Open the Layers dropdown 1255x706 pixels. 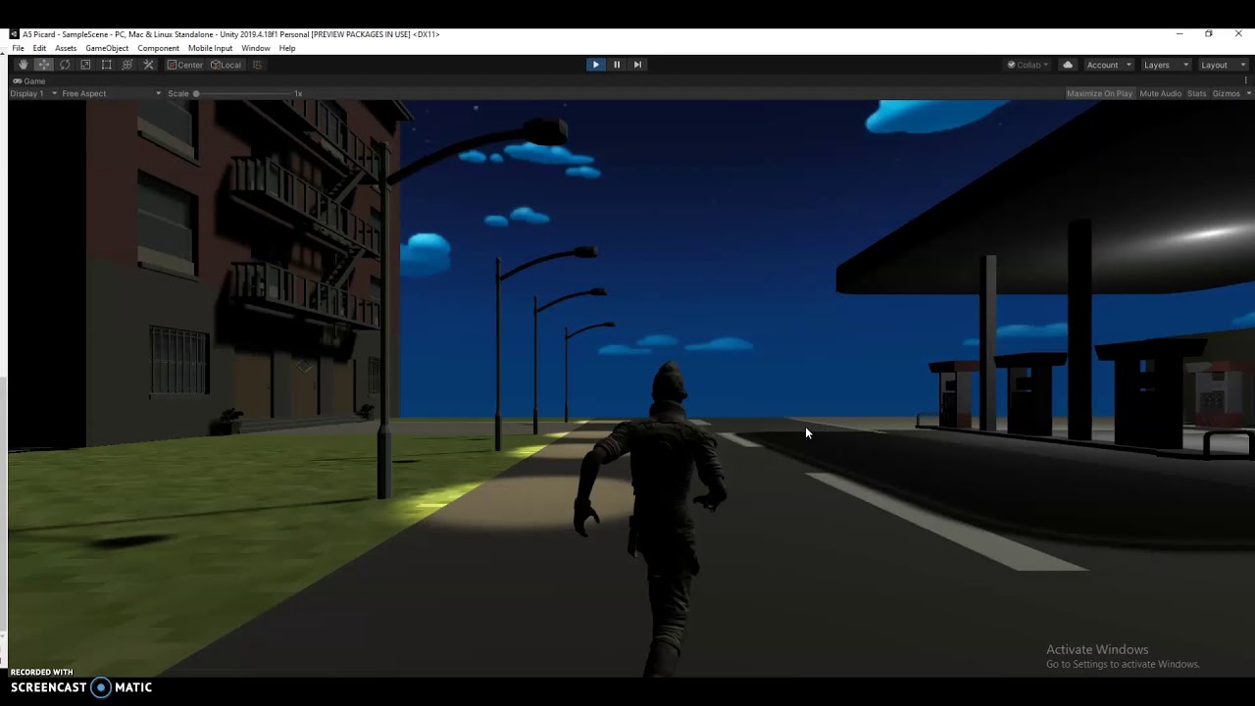[x=1166, y=65]
